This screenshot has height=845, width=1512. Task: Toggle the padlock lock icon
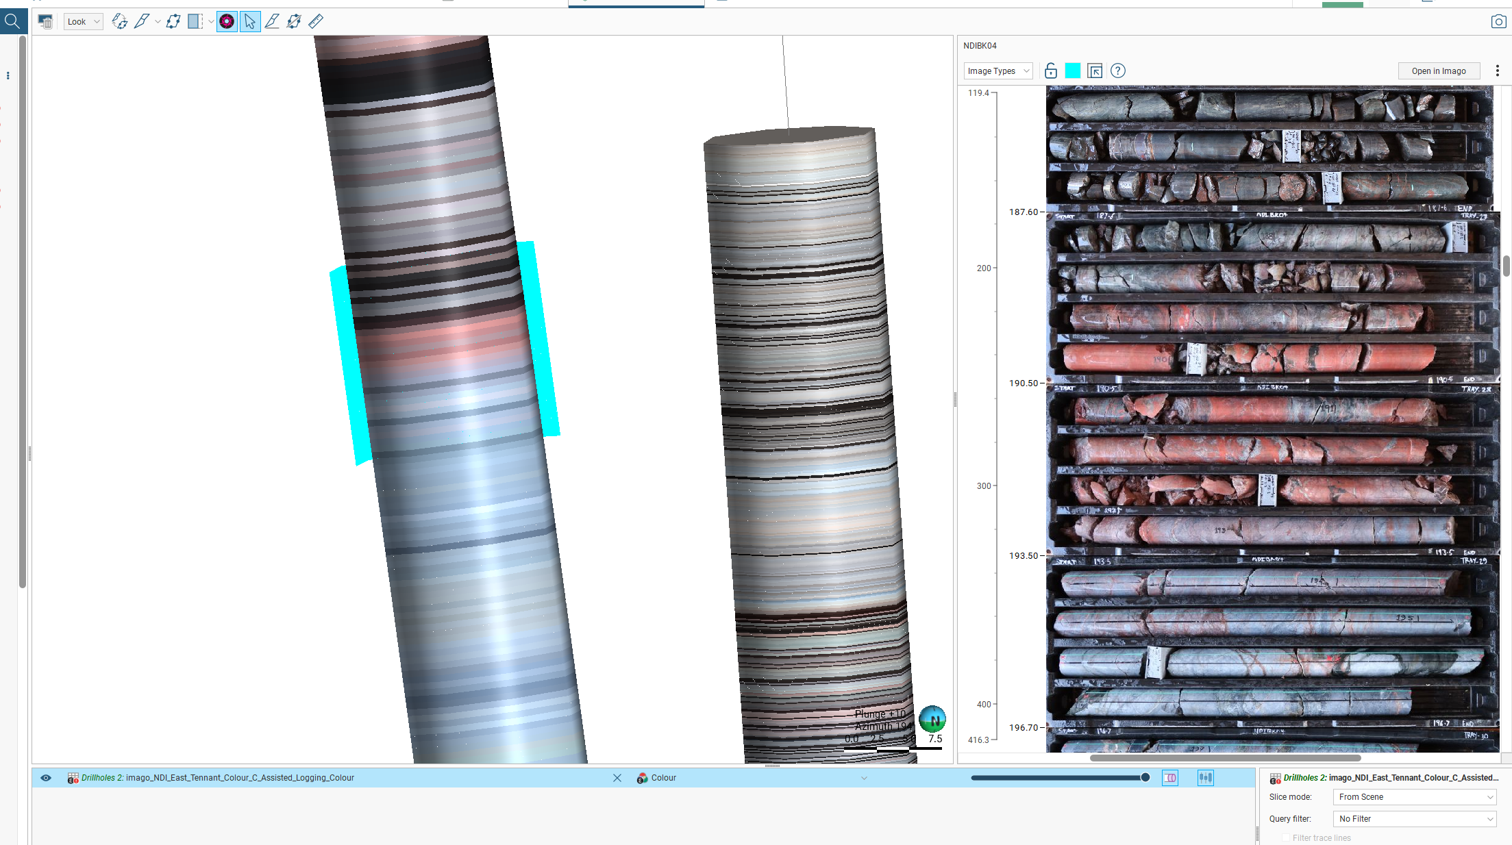pyautogui.click(x=1051, y=71)
